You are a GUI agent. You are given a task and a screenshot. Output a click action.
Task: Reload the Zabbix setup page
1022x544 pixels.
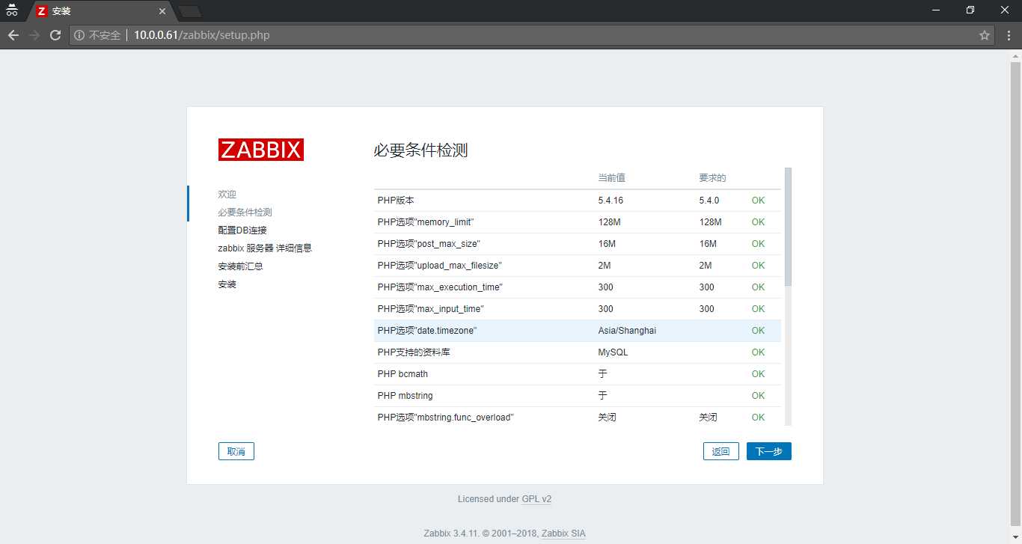click(x=55, y=35)
